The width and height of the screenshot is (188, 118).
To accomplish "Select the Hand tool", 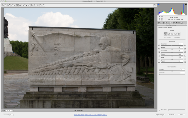I will click(6, 5).
